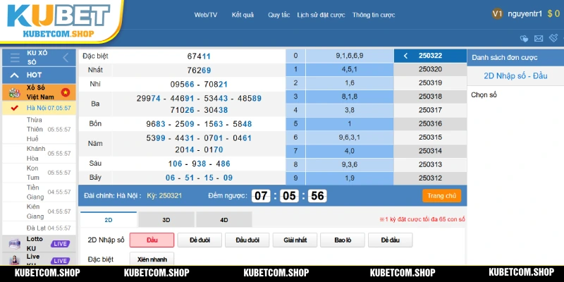
Task: Select the Đề đầu bet type
Action: [391, 240]
